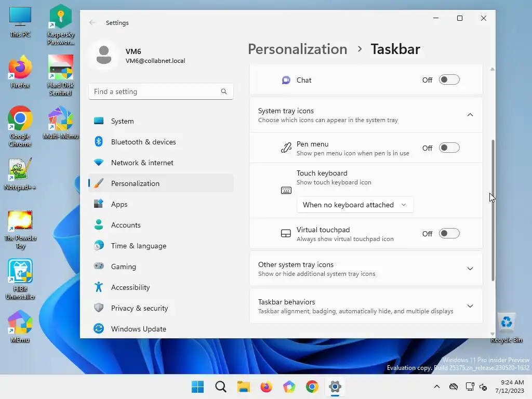Select Personalization in the sidebar
Screen dimensions: 532x399
[x=161, y=183]
